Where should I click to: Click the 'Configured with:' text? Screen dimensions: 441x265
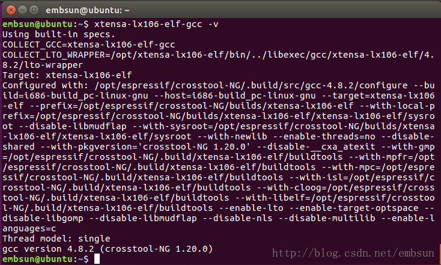point(43,86)
